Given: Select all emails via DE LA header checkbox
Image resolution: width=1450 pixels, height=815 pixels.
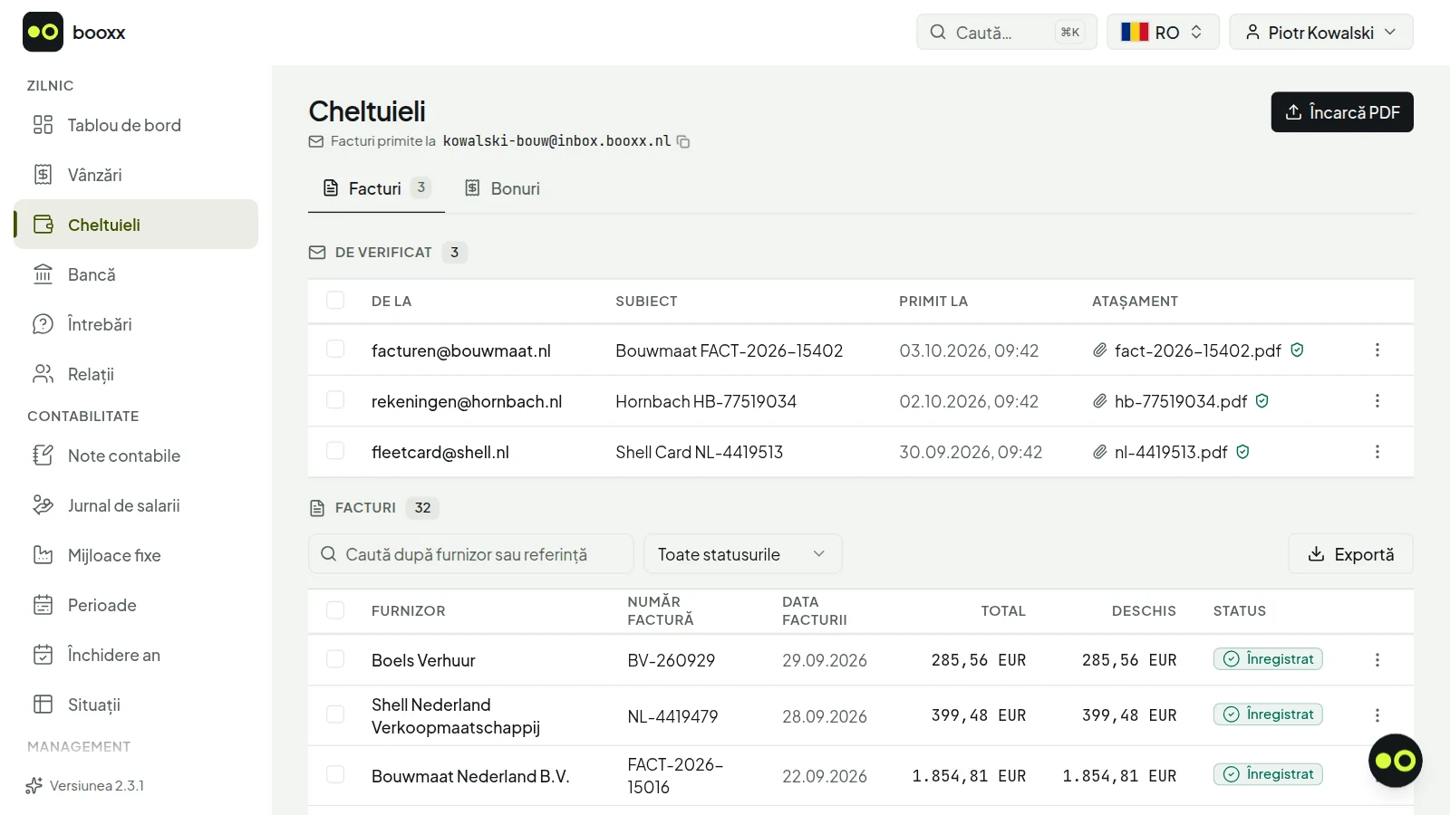Looking at the screenshot, I should [335, 301].
